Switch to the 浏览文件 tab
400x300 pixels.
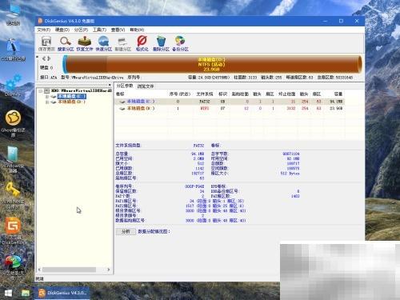coord(146,86)
